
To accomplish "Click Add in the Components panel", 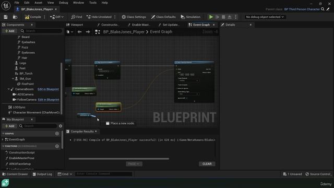I will click(9, 31).
